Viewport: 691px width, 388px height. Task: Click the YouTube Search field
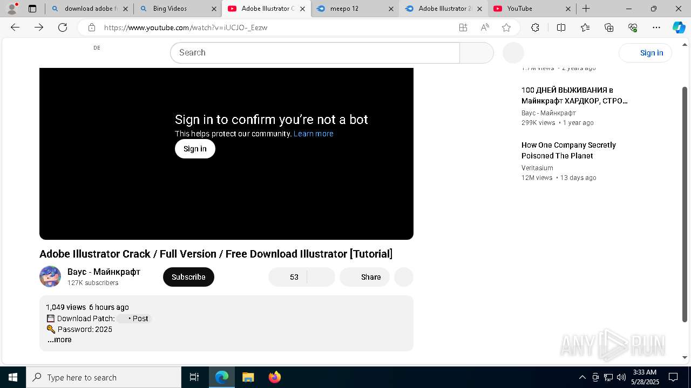pyautogui.click(x=315, y=53)
